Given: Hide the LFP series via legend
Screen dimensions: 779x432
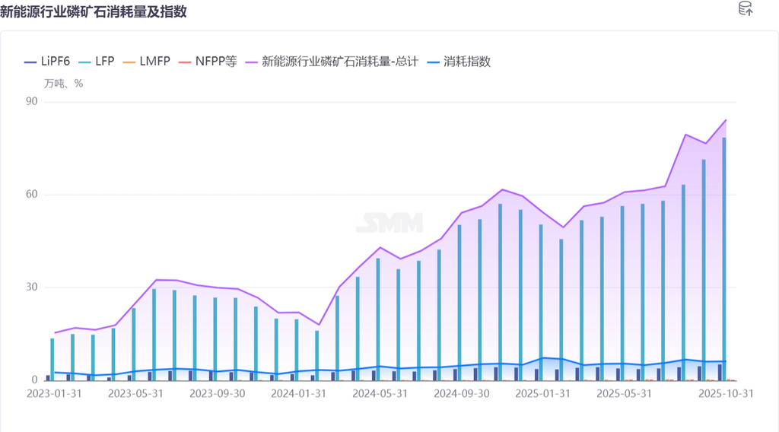Looking at the screenshot, I should pos(95,62).
